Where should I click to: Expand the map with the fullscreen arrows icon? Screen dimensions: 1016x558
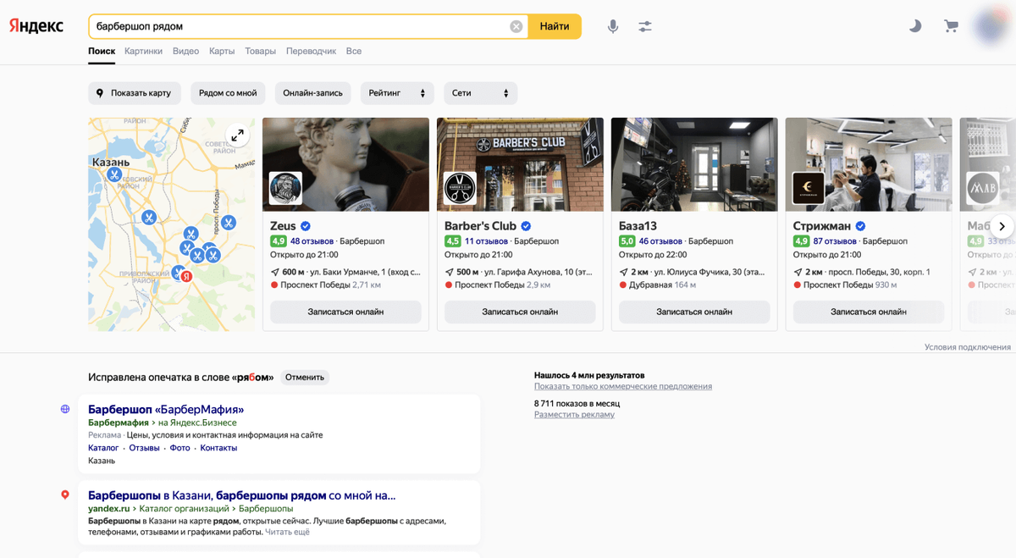point(238,135)
